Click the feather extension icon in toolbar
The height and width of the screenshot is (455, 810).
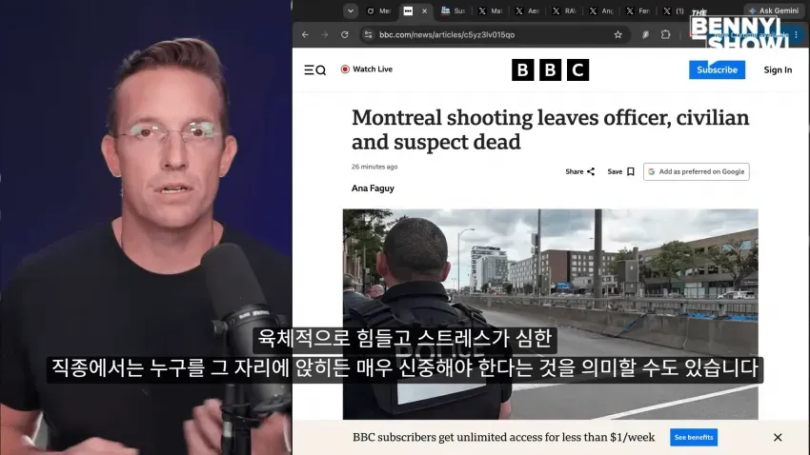click(645, 34)
